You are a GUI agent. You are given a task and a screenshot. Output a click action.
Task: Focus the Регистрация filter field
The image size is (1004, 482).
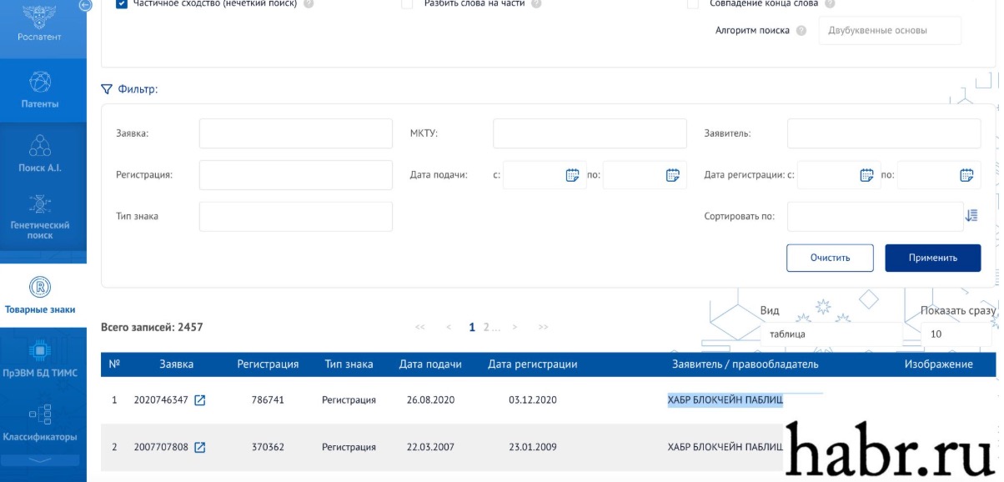pyautogui.click(x=295, y=175)
